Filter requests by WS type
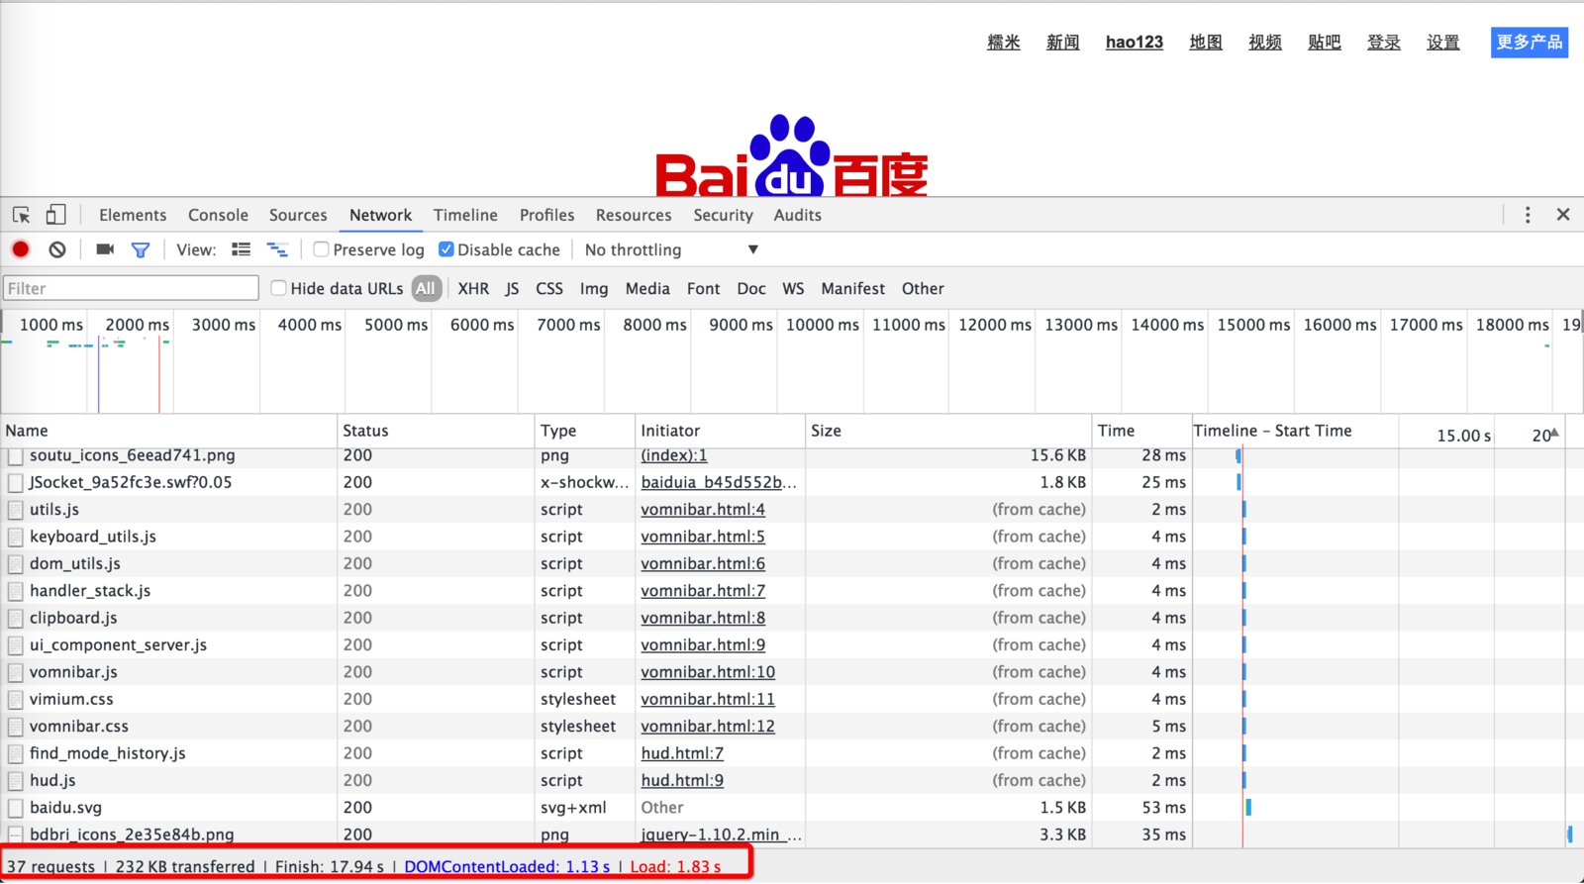This screenshot has width=1584, height=884. [x=793, y=288]
